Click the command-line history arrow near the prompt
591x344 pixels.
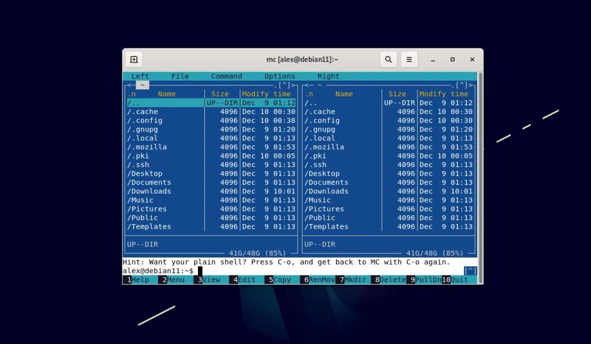pyautogui.click(x=470, y=270)
